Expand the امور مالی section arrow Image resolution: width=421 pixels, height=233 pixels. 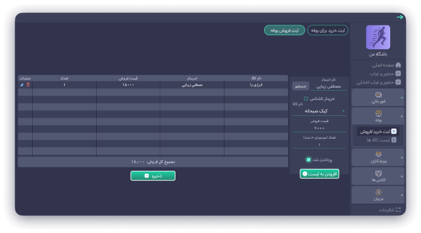pyautogui.click(x=402, y=98)
